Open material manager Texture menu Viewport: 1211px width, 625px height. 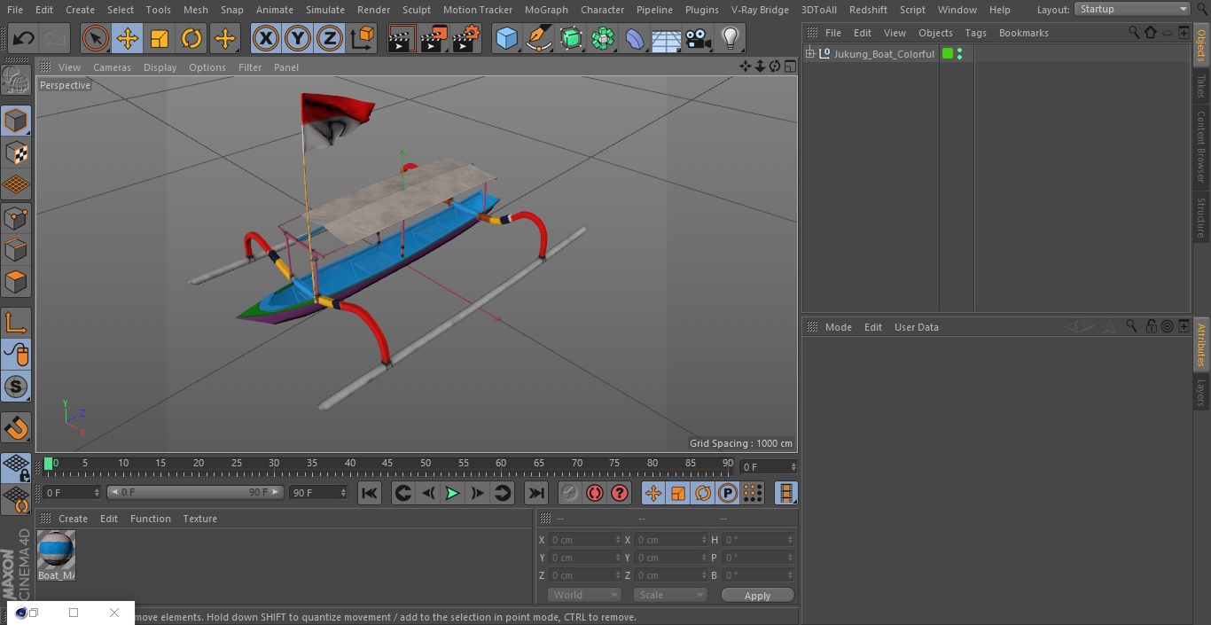pos(199,519)
